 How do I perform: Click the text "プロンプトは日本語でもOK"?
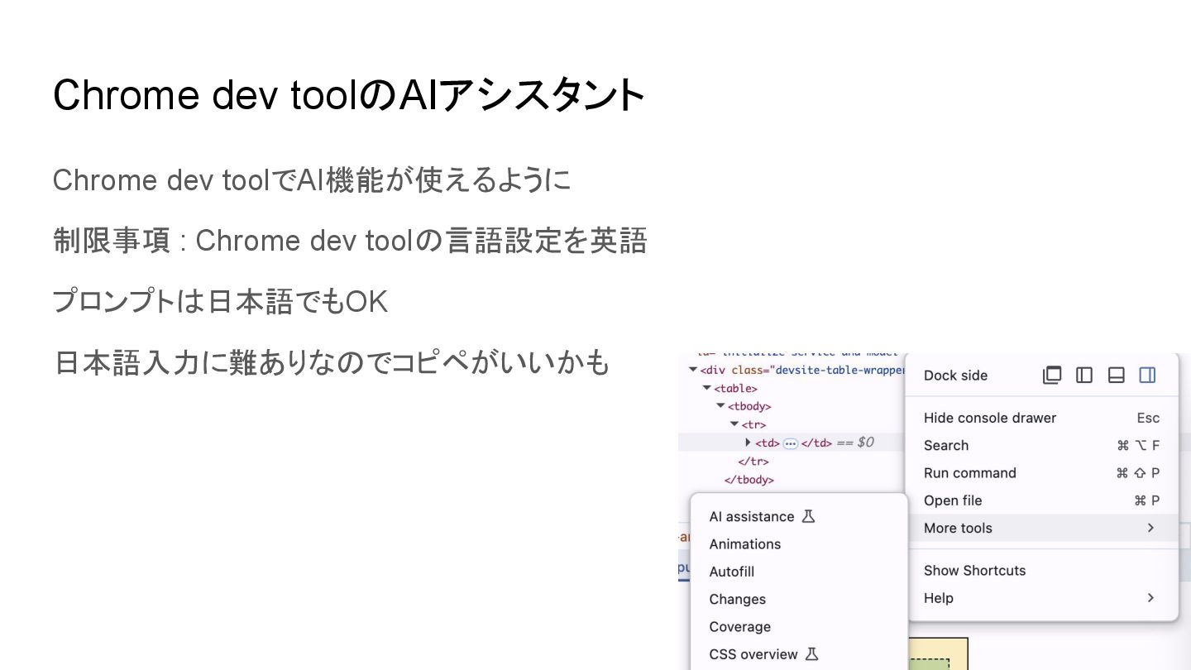click(x=220, y=302)
